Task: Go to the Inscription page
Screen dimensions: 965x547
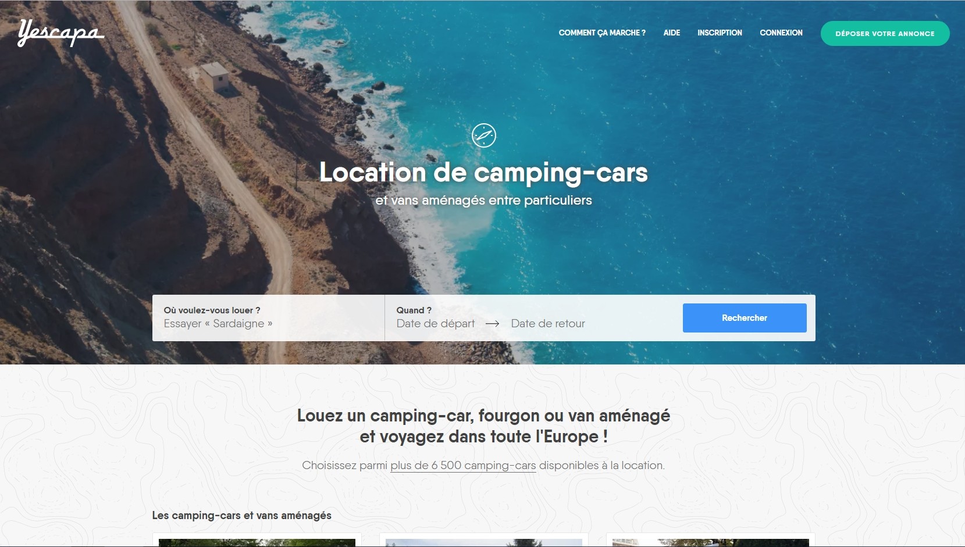Action: (720, 33)
